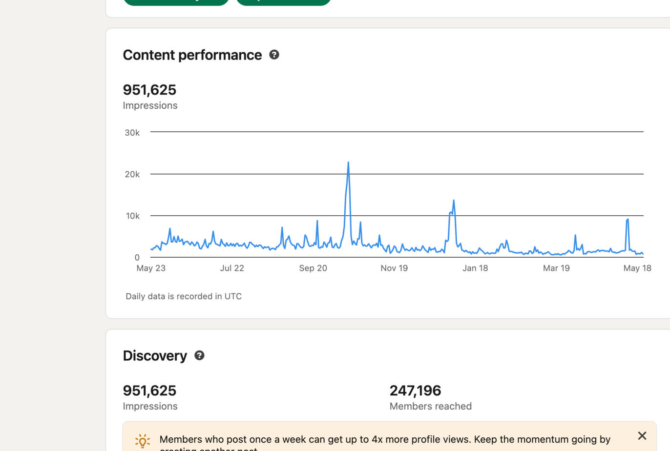Image resolution: width=670 pixels, height=451 pixels.
Task: Open the Content performance help icon
Action: point(274,55)
